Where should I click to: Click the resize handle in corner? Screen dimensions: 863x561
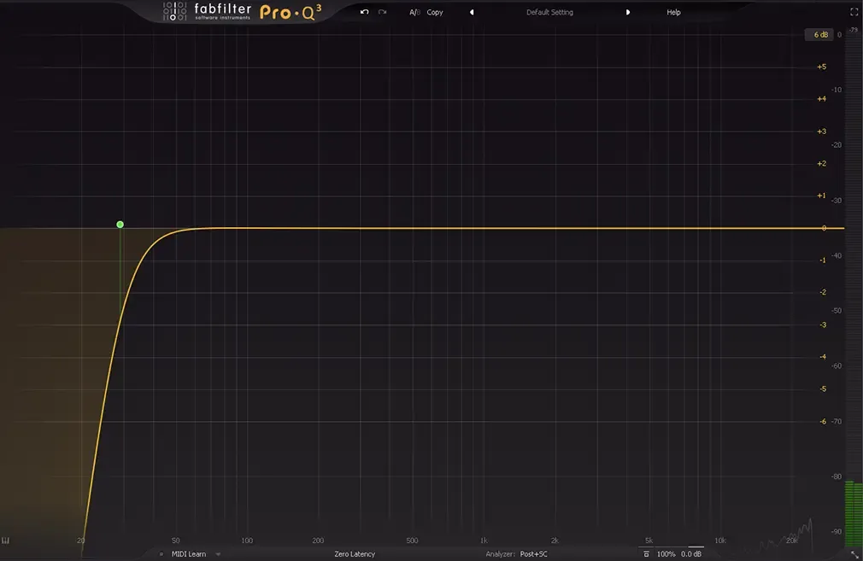[x=854, y=554]
